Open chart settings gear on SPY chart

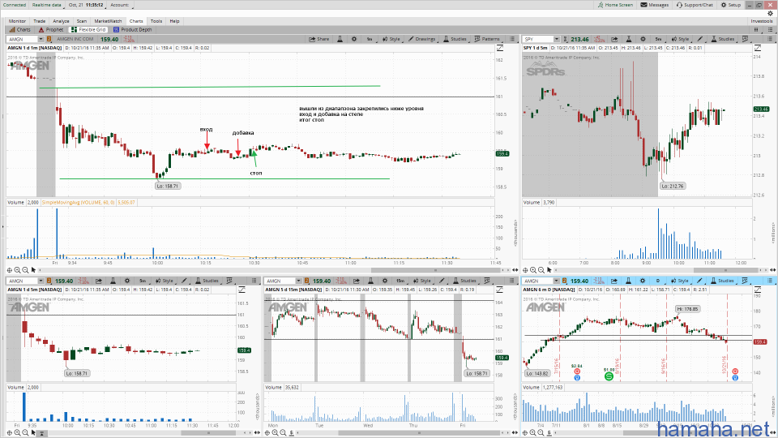click(x=643, y=39)
